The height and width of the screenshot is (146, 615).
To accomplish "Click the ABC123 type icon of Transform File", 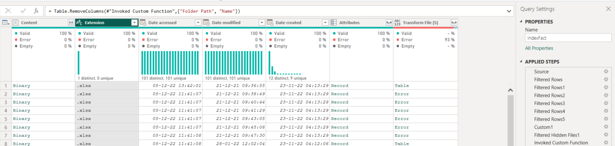I will click(x=398, y=23).
